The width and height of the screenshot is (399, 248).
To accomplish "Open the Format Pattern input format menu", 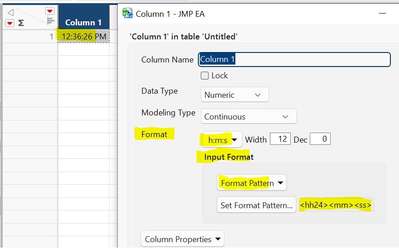I will coord(252,183).
